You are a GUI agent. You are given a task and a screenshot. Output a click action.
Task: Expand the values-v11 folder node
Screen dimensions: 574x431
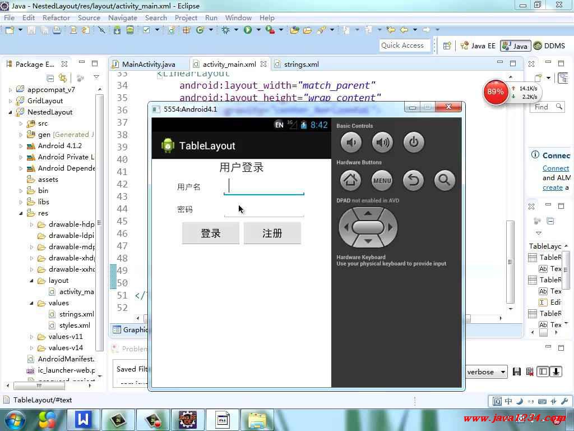[x=31, y=337]
